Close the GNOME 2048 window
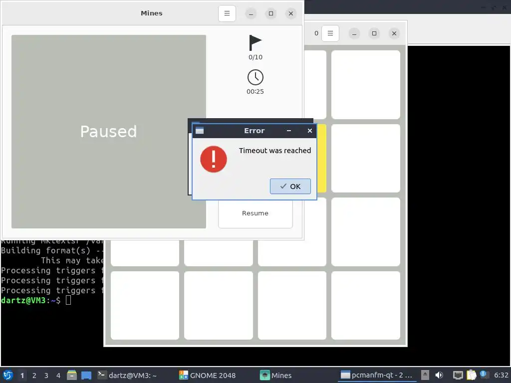The image size is (511, 383). tap(394, 33)
